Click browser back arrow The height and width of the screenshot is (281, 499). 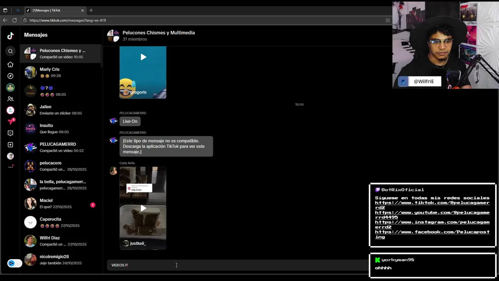[x=5, y=20]
